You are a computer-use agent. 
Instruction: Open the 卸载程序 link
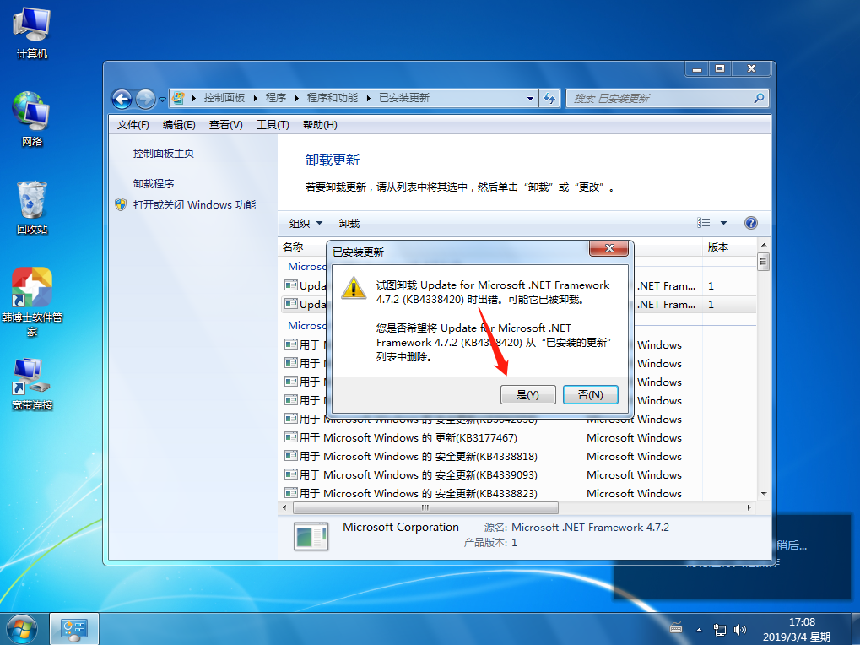[x=154, y=184]
